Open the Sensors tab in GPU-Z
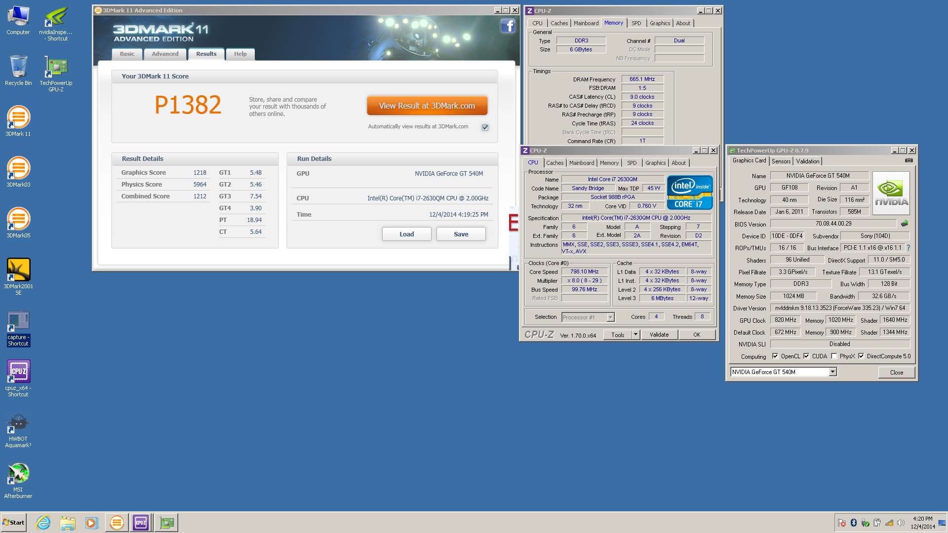The height and width of the screenshot is (533, 948). tap(781, 161)
